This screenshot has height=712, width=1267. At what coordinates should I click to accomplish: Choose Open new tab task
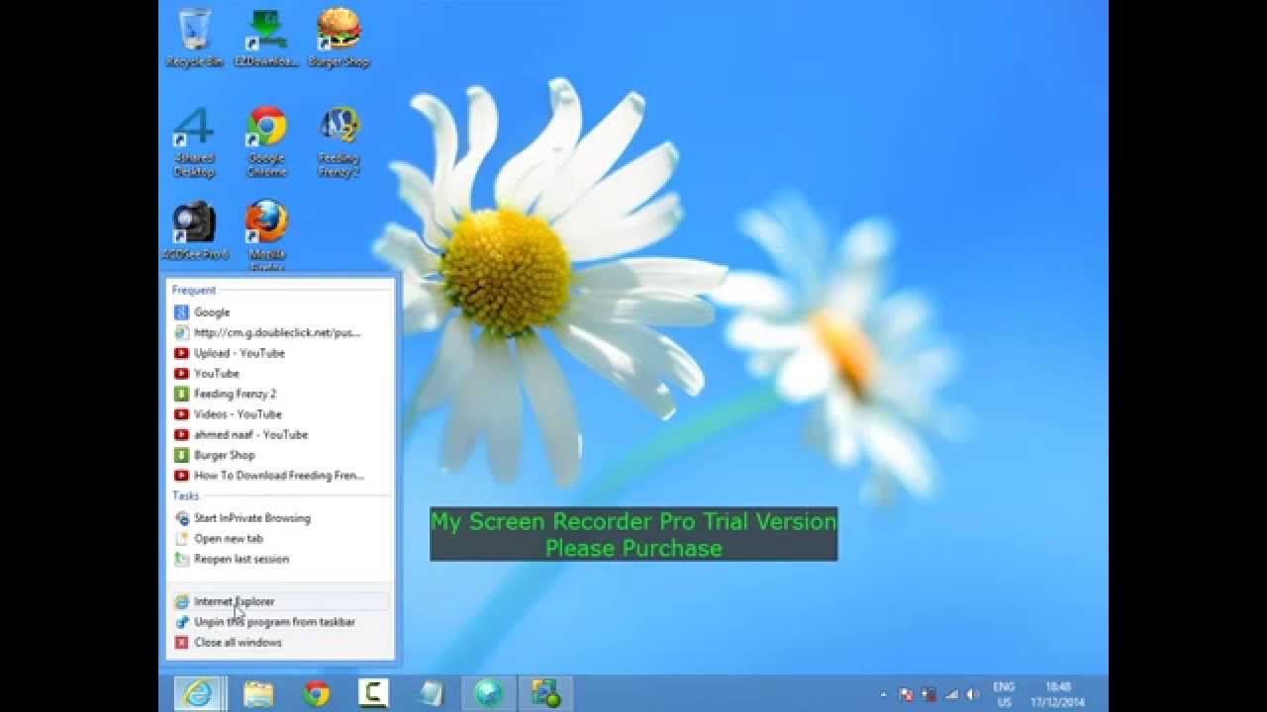(x=280, y=539)
